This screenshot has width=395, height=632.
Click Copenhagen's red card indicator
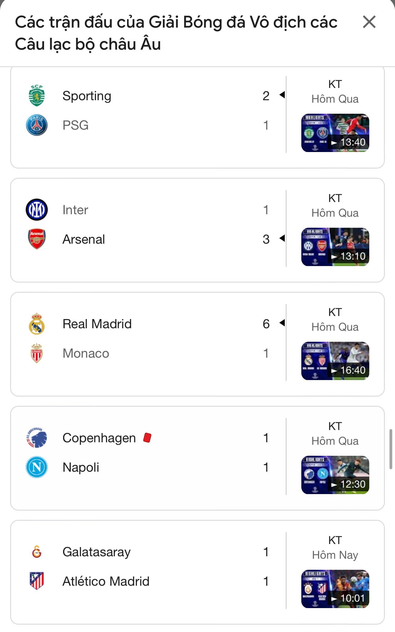click(x=147, y=438)
